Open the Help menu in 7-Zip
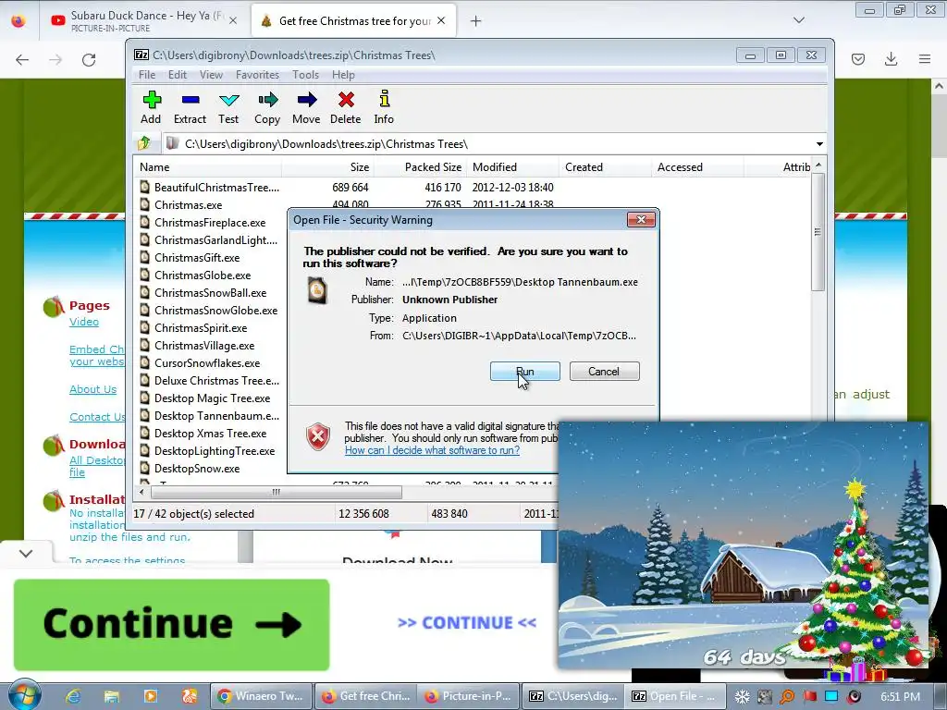Image resolution: width=947 pixels, height=710 pixels. pos(343,75)
